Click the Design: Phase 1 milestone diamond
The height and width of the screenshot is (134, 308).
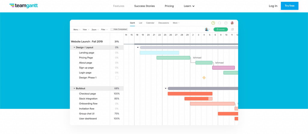click(x=204, y=78)
